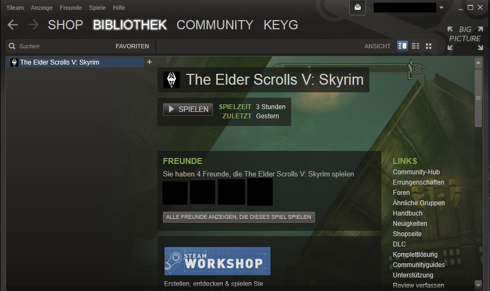Add category via plus next to Skyrim
This screenshot has height=291, width=490.
pos(149,62)
